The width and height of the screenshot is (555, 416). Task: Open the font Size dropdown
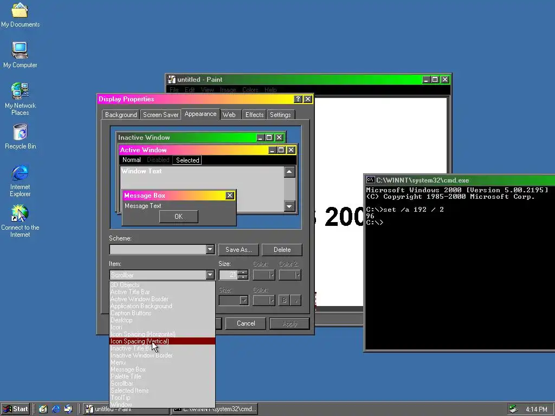point(243,301)
